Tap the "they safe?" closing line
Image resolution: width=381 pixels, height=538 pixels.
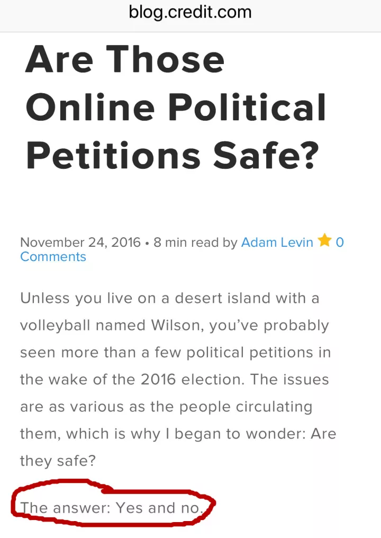pos(58,461)
